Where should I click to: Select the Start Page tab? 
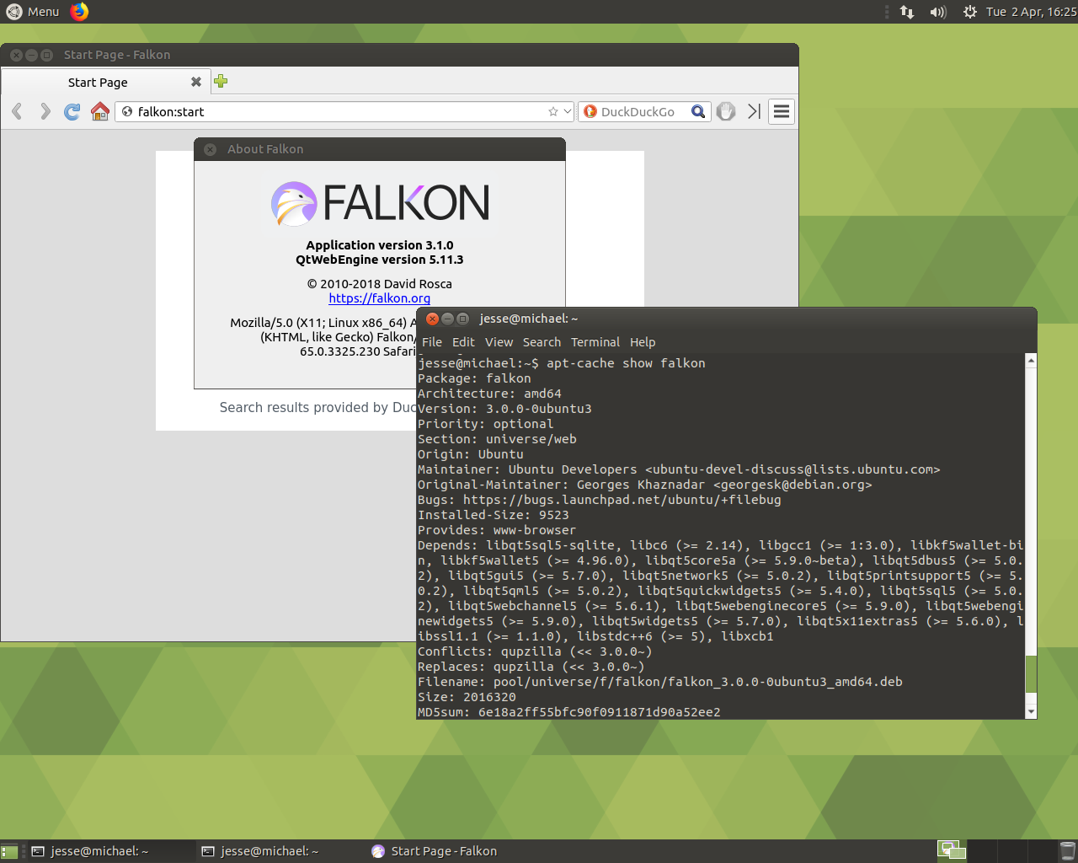point(105,82)
